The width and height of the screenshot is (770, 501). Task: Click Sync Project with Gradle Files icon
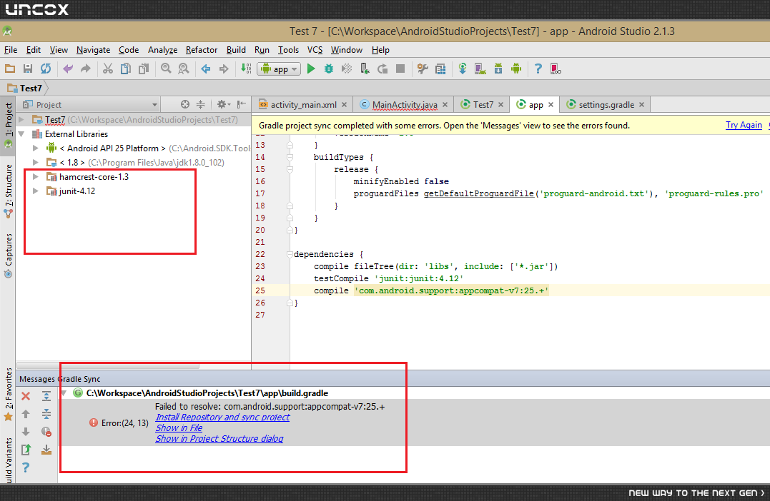[462, 69]
